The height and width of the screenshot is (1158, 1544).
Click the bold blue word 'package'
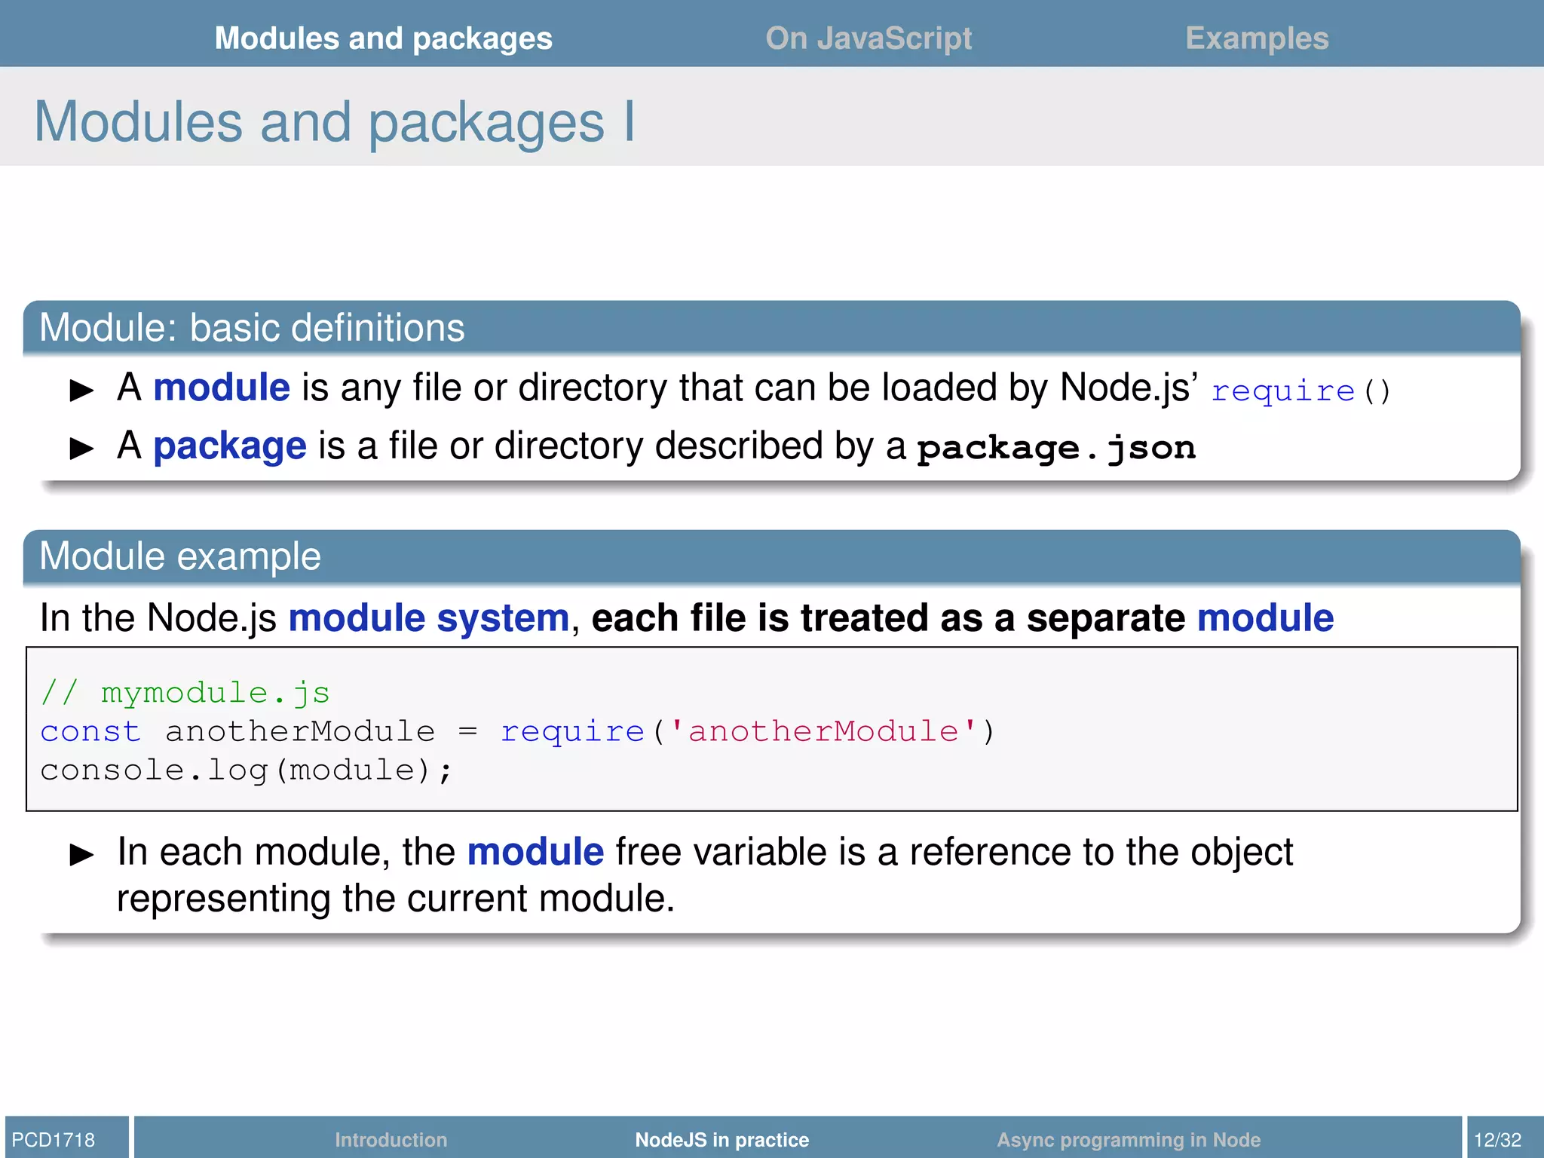(230, 446)
